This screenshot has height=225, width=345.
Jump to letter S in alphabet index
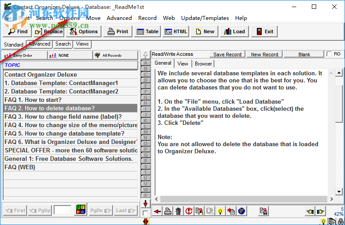[x=145, y=167]
